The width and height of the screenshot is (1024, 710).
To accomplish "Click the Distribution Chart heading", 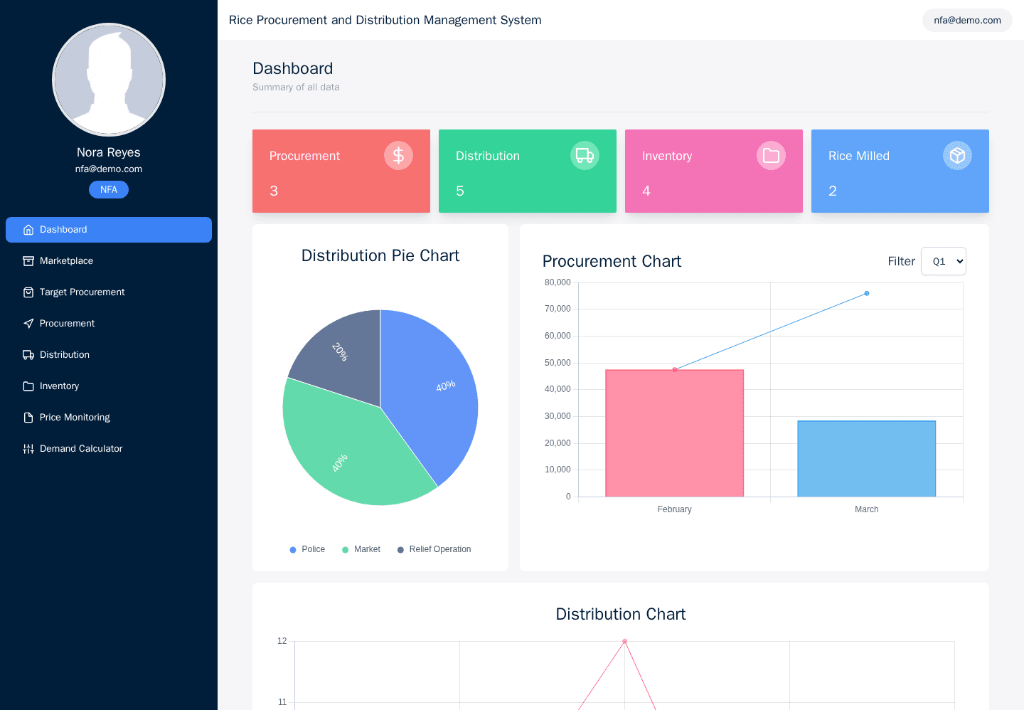I will click(x=621, y=614).
